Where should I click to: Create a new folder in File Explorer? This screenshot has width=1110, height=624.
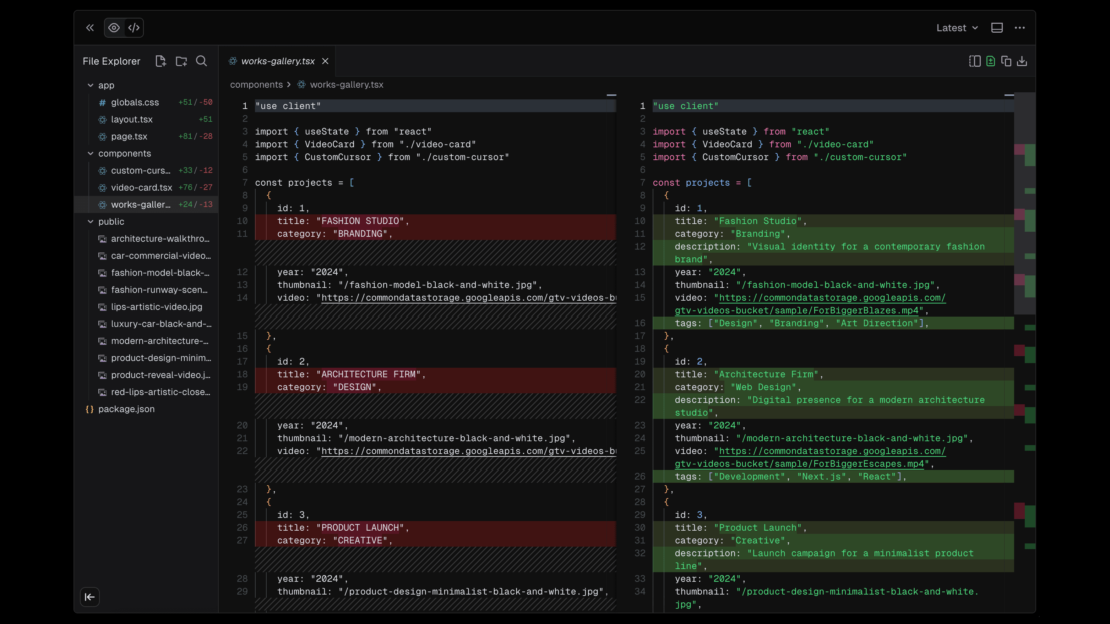(x=181, y=61)
